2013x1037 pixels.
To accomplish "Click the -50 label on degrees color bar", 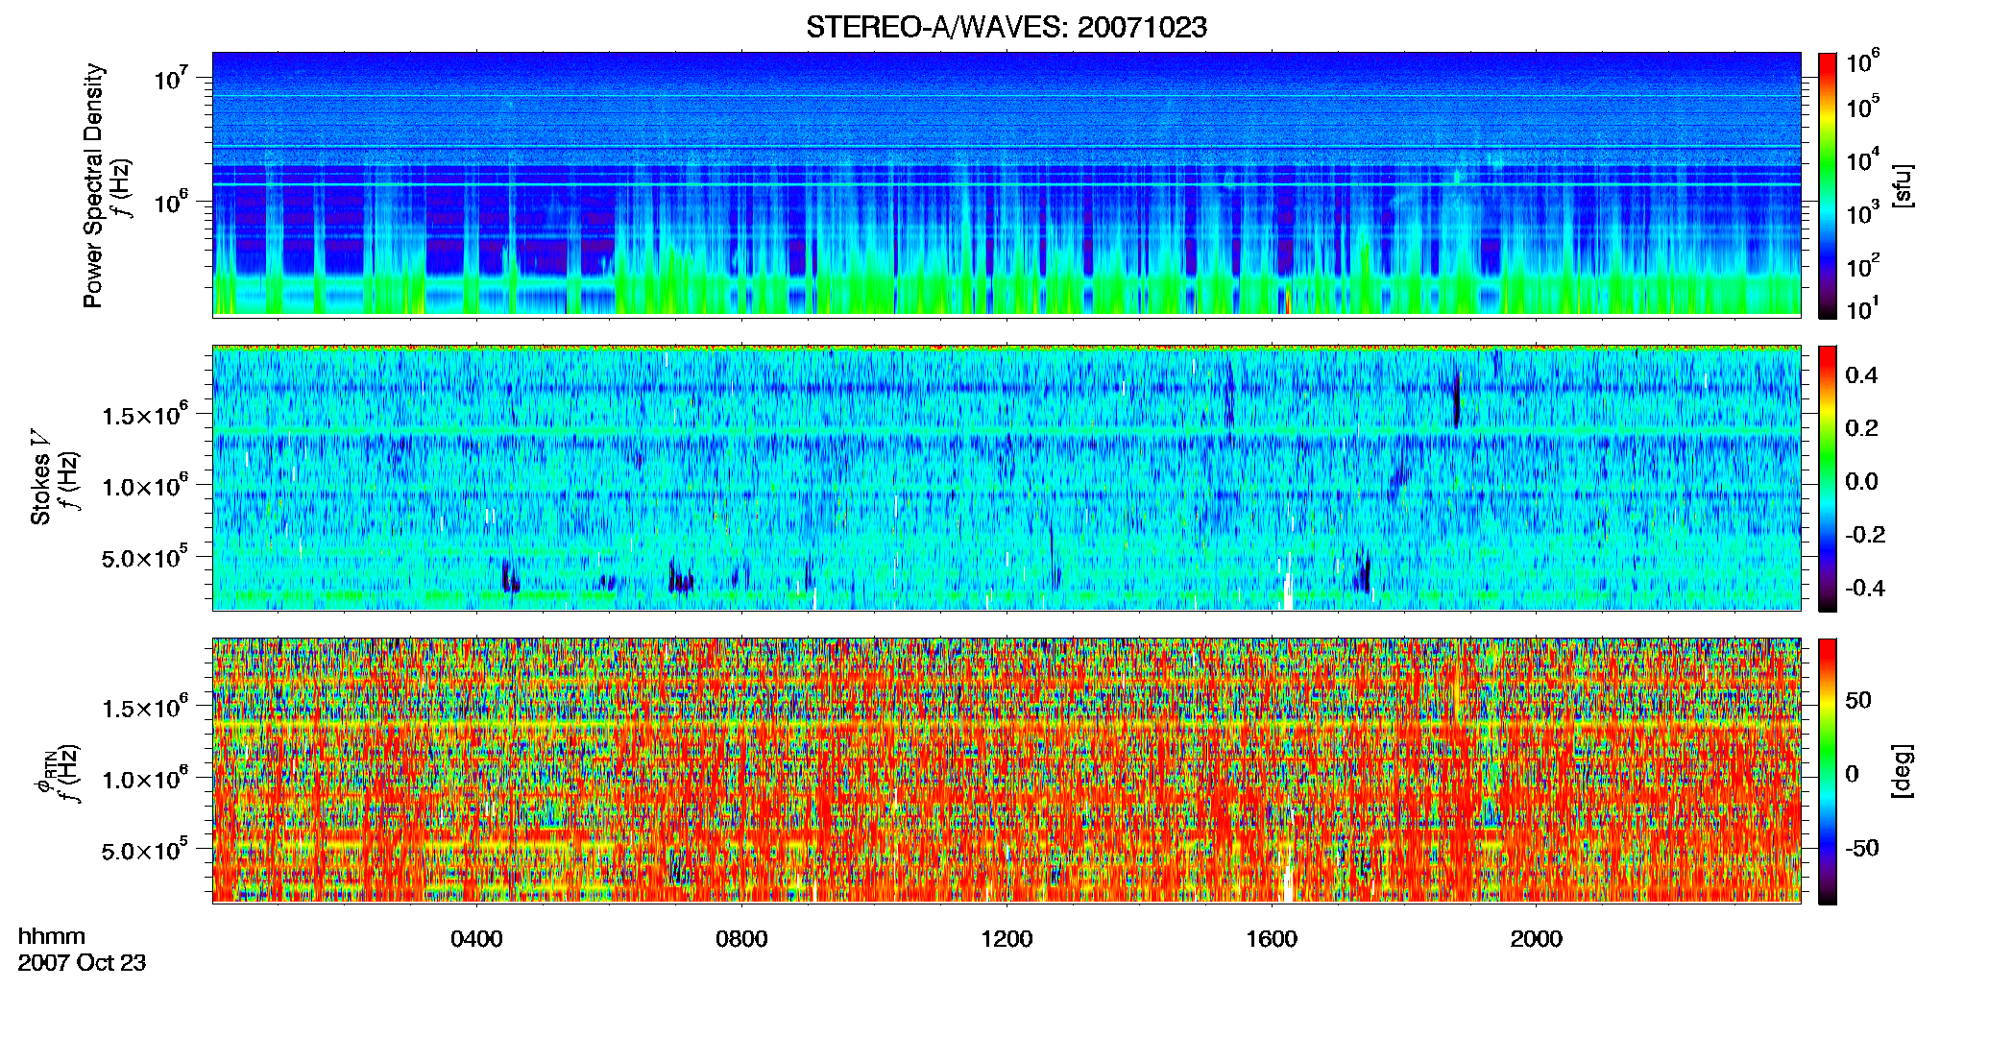I will (1862, 848).
